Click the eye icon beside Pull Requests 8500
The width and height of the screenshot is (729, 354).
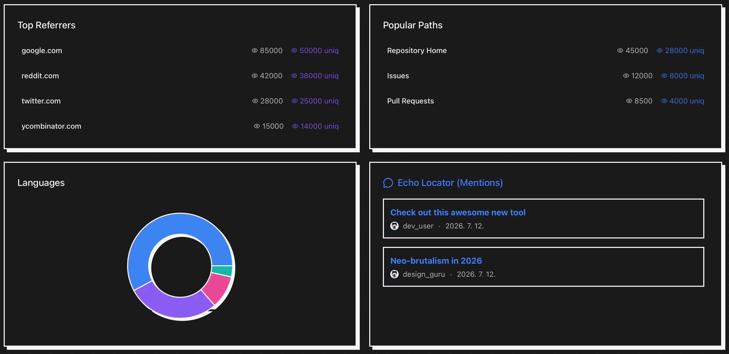(629, 101)
